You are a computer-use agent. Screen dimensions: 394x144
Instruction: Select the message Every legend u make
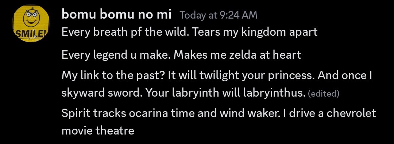point(181,55)
